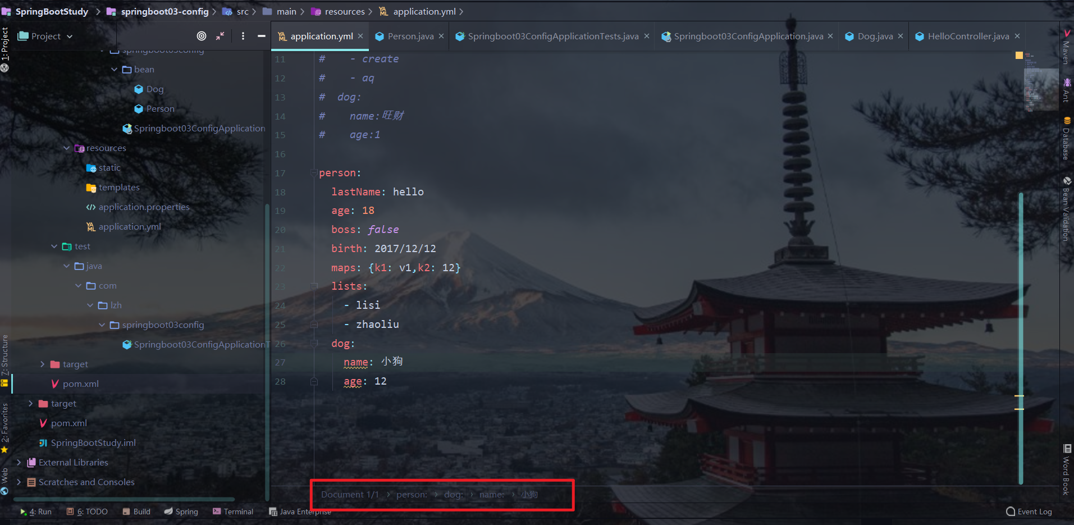Select the outer pom.xml file

point(63,423)
